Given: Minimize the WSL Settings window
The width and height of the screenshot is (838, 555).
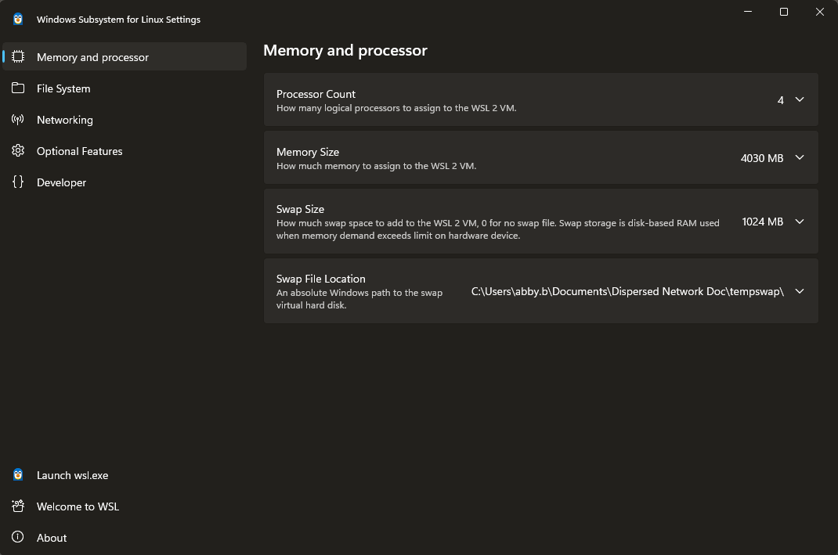Looking at the screenshot, I should (x=748, y=12).
